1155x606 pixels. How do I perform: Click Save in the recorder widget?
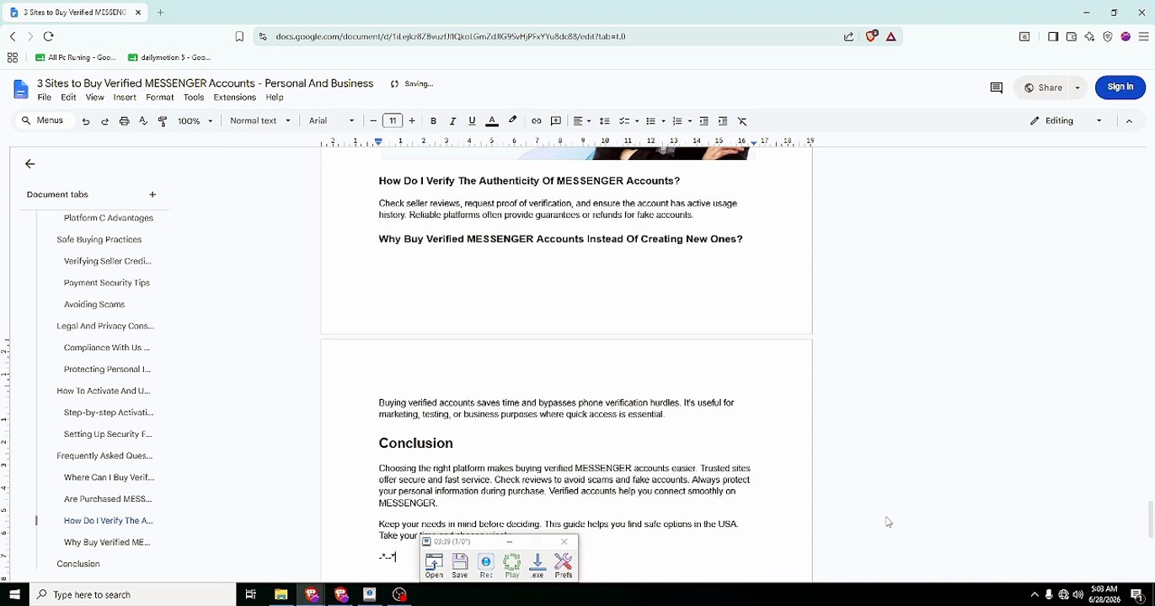[x=460, y=566]
